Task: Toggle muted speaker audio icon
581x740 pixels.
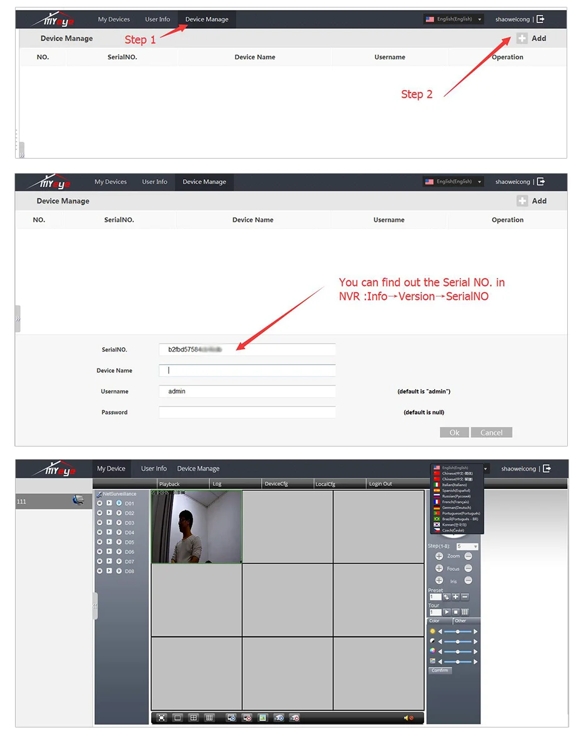Action: coord(408,718)
